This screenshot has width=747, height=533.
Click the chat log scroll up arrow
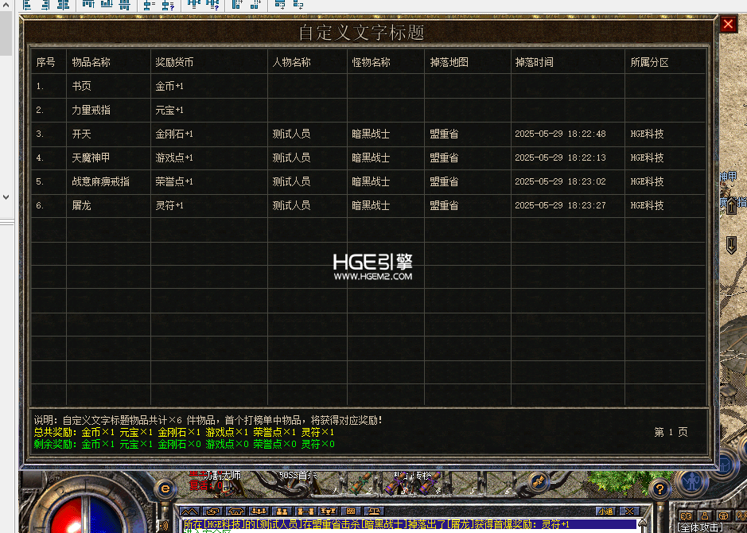[643, 525]
